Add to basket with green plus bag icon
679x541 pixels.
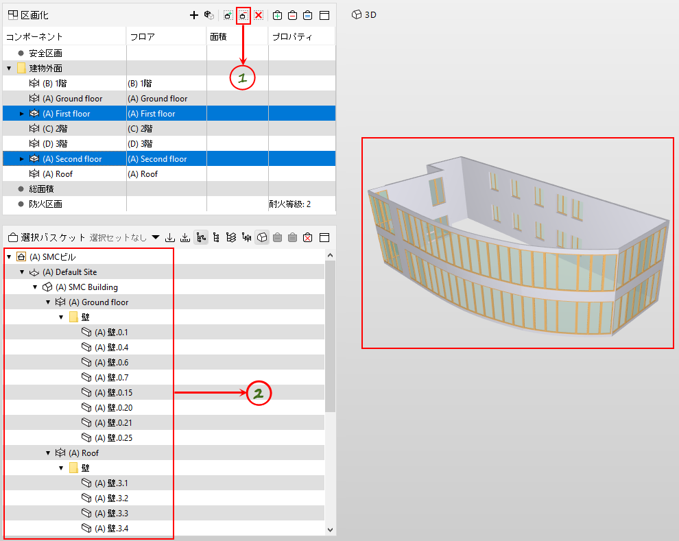tap(278, 15)
